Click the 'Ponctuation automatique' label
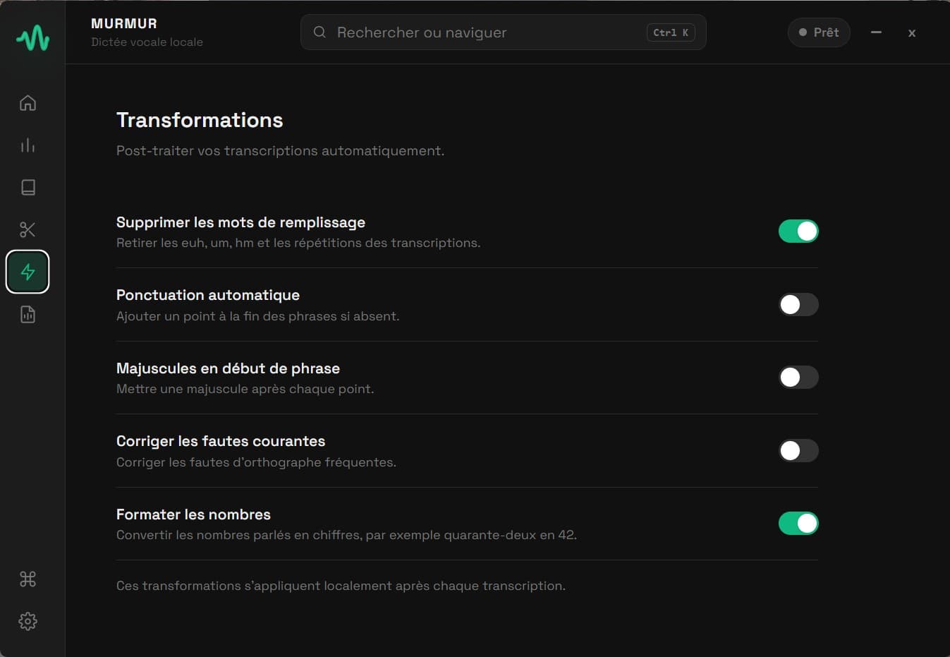 click(208, 295)
